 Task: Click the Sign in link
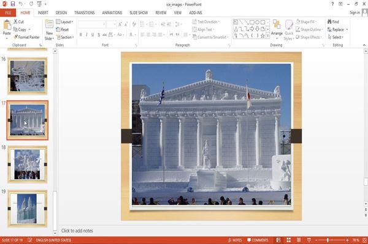tap(355, 13)
